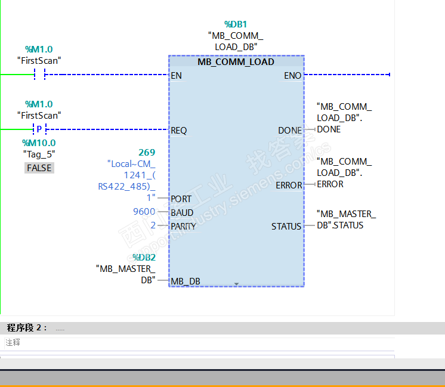The image size is (445, 387).
Task: Select the "MB_COMM_LOAD_DB".ERROR output operand
Action: tap(344, 172)
